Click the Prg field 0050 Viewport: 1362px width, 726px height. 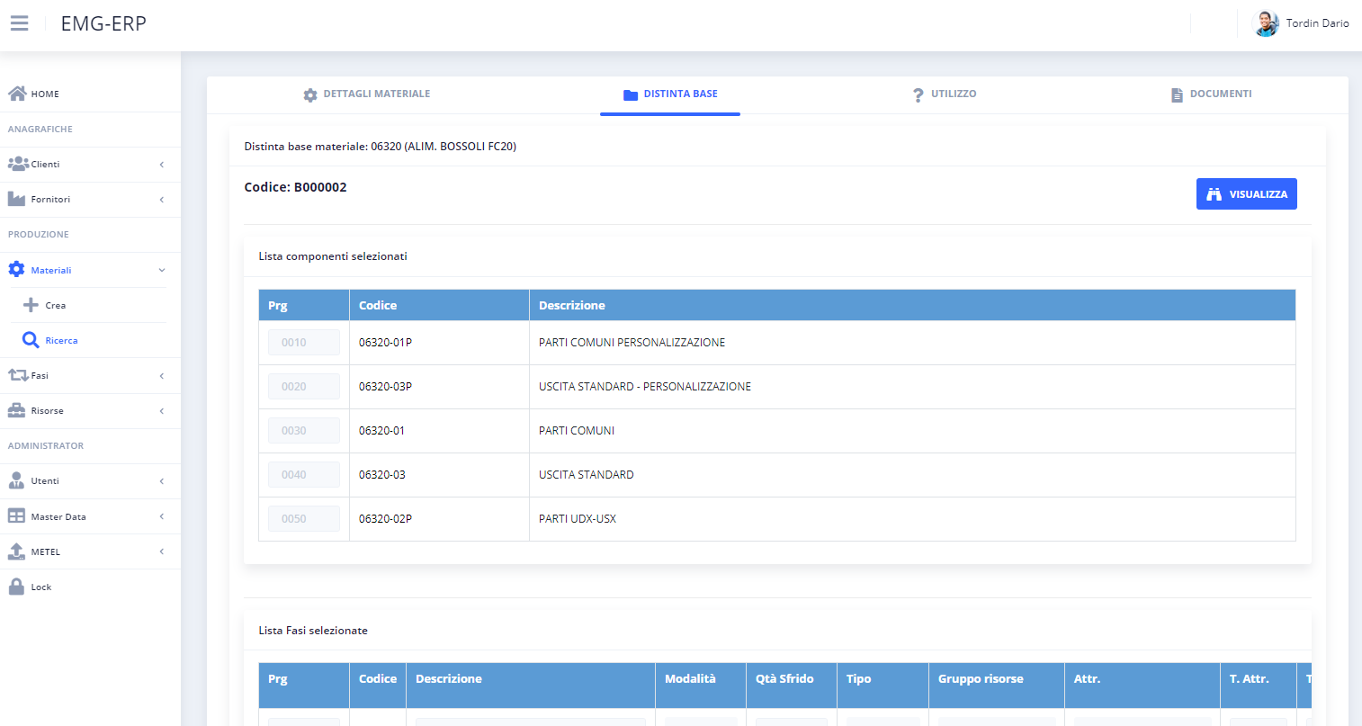point(304,519)
